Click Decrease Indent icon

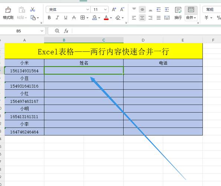click(x=159, y=9)
